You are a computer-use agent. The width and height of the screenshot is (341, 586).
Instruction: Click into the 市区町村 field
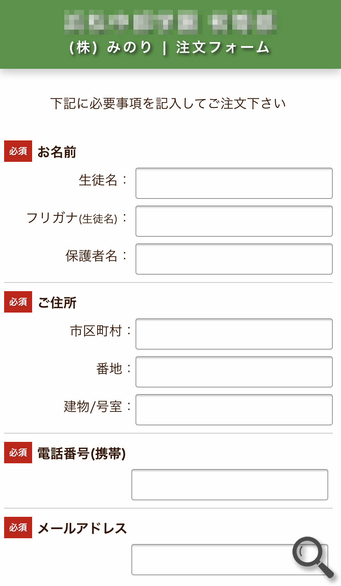click(x=234, y=334)
